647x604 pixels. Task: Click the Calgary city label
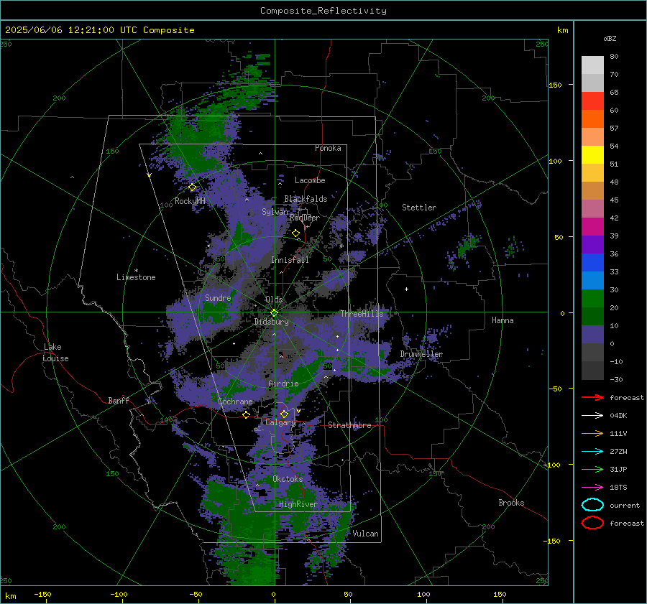tap(280, 422)
